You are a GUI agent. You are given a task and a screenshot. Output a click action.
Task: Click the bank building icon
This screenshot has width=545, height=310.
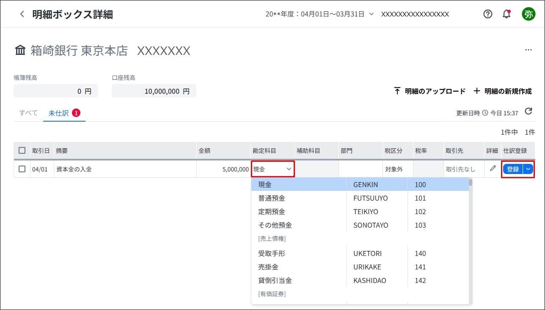[x=20, y=51]
